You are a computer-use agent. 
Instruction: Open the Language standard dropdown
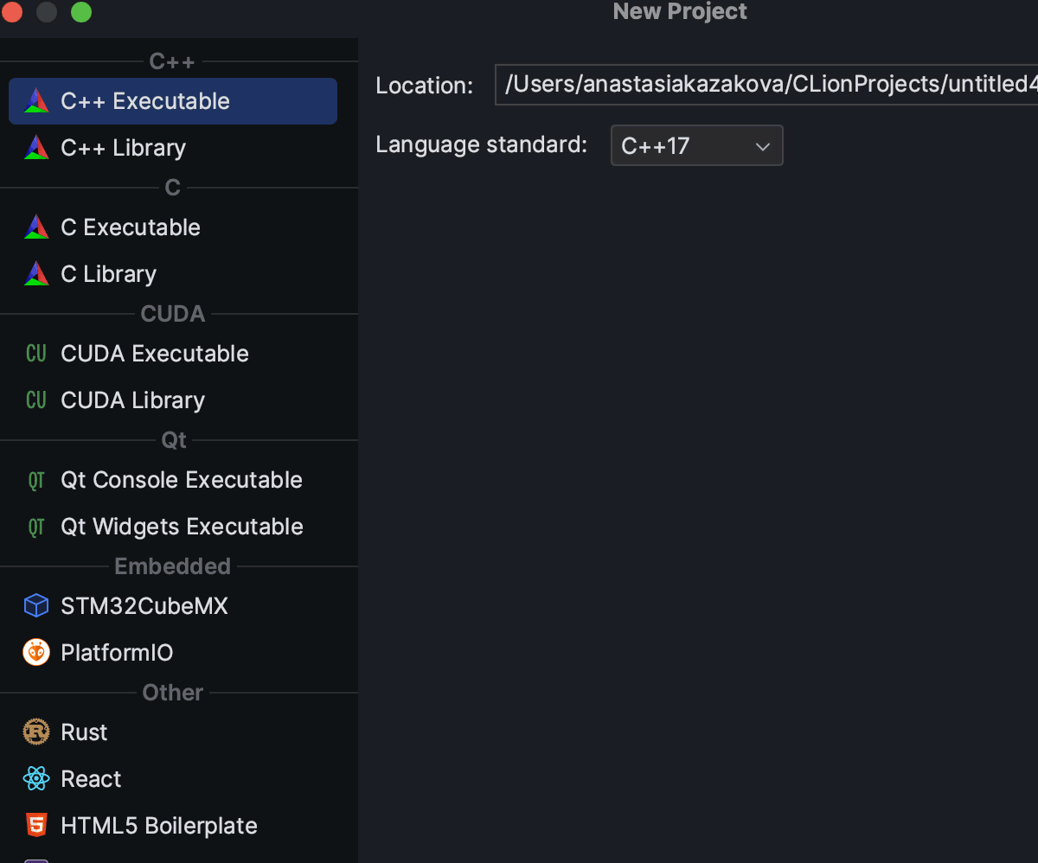(x=697, y=145)
